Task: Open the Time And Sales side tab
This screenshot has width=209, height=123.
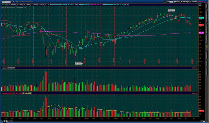Action: click(207, 17)
